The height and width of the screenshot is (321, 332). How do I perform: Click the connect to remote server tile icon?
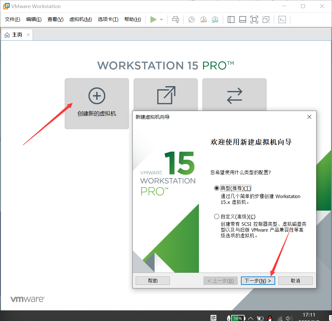tap(234, 96)
